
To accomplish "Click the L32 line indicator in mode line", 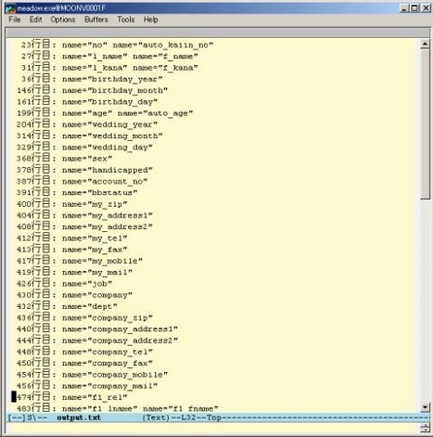I will coord(188,418).
